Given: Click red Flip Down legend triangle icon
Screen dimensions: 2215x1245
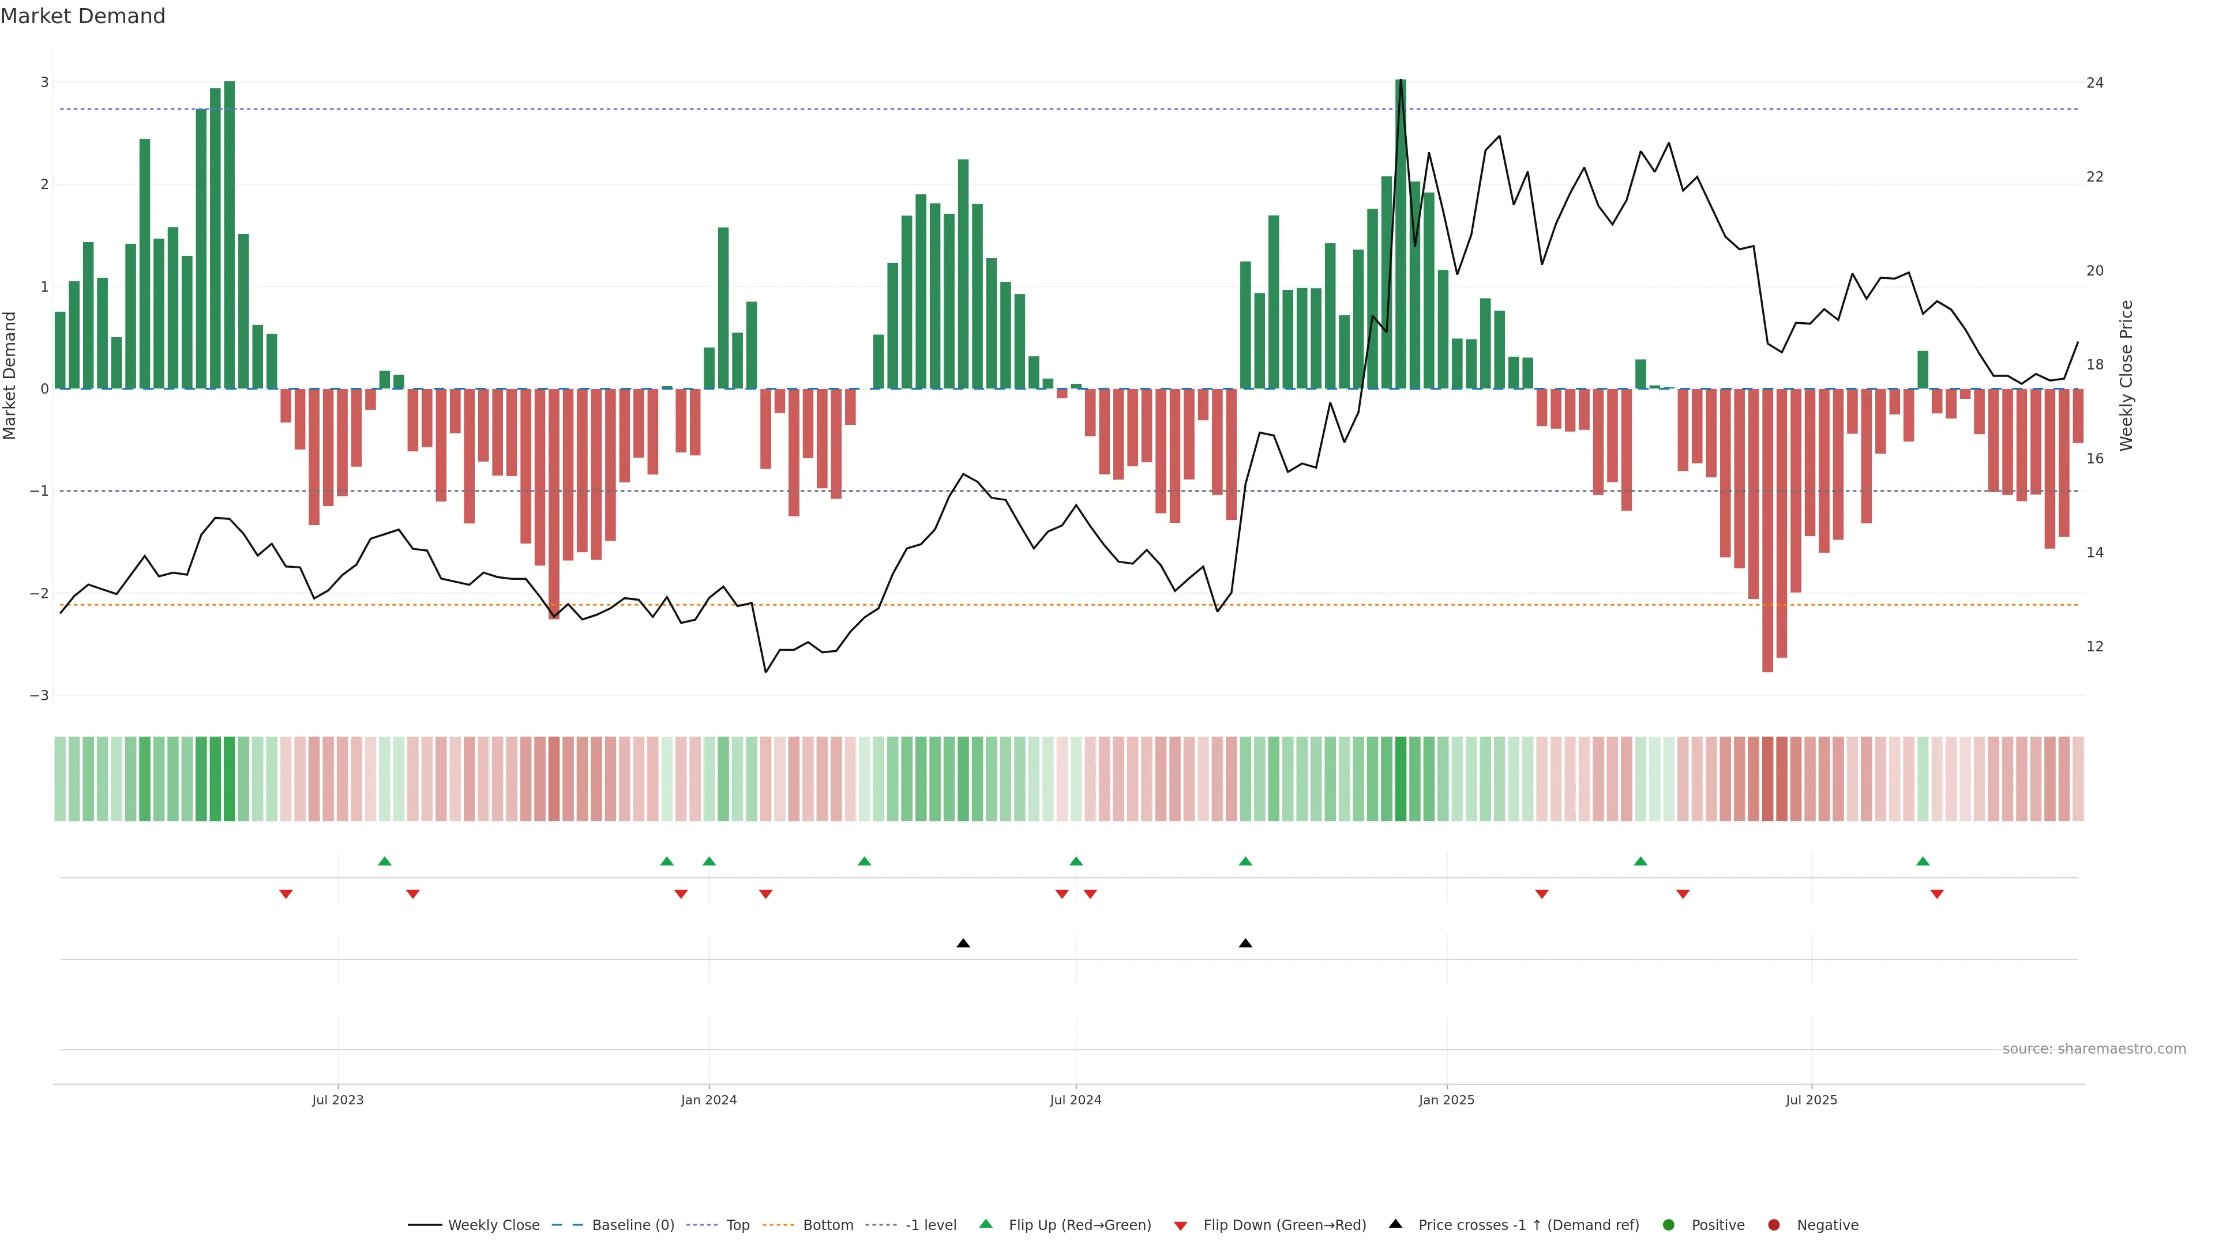Looking at the screenshot, I should [1181, 1226].
